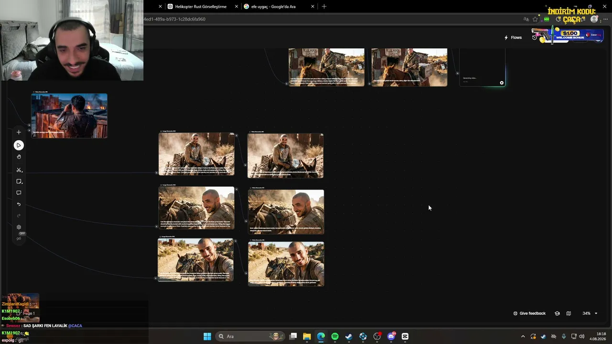Select the pointer selection tool
Viewport: 612px width, 344px height.
(19, 145)
